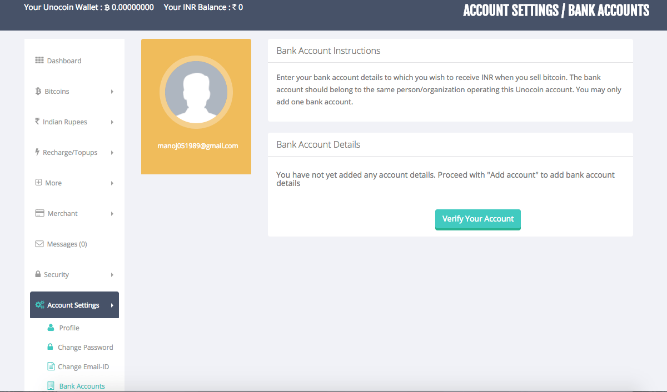Click the document icon beside Change Email-ID
The image size is (667, 392).
pos(51,366)
